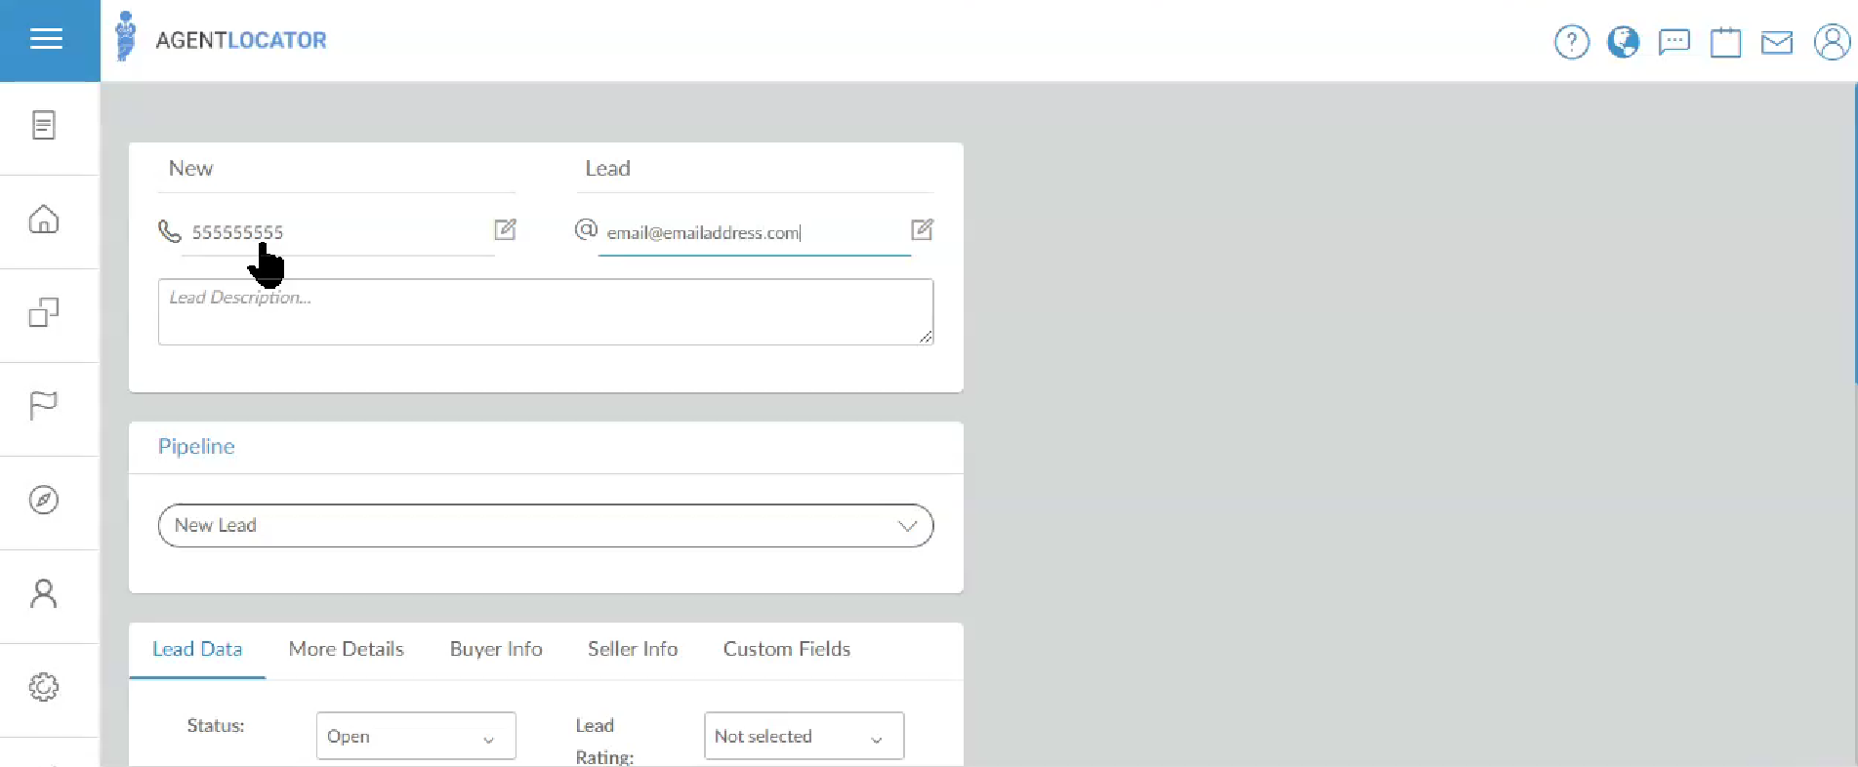This screenshot has height=767, width=1858.
Task: Open the Custom Fields tab
Action: [787, 649]
